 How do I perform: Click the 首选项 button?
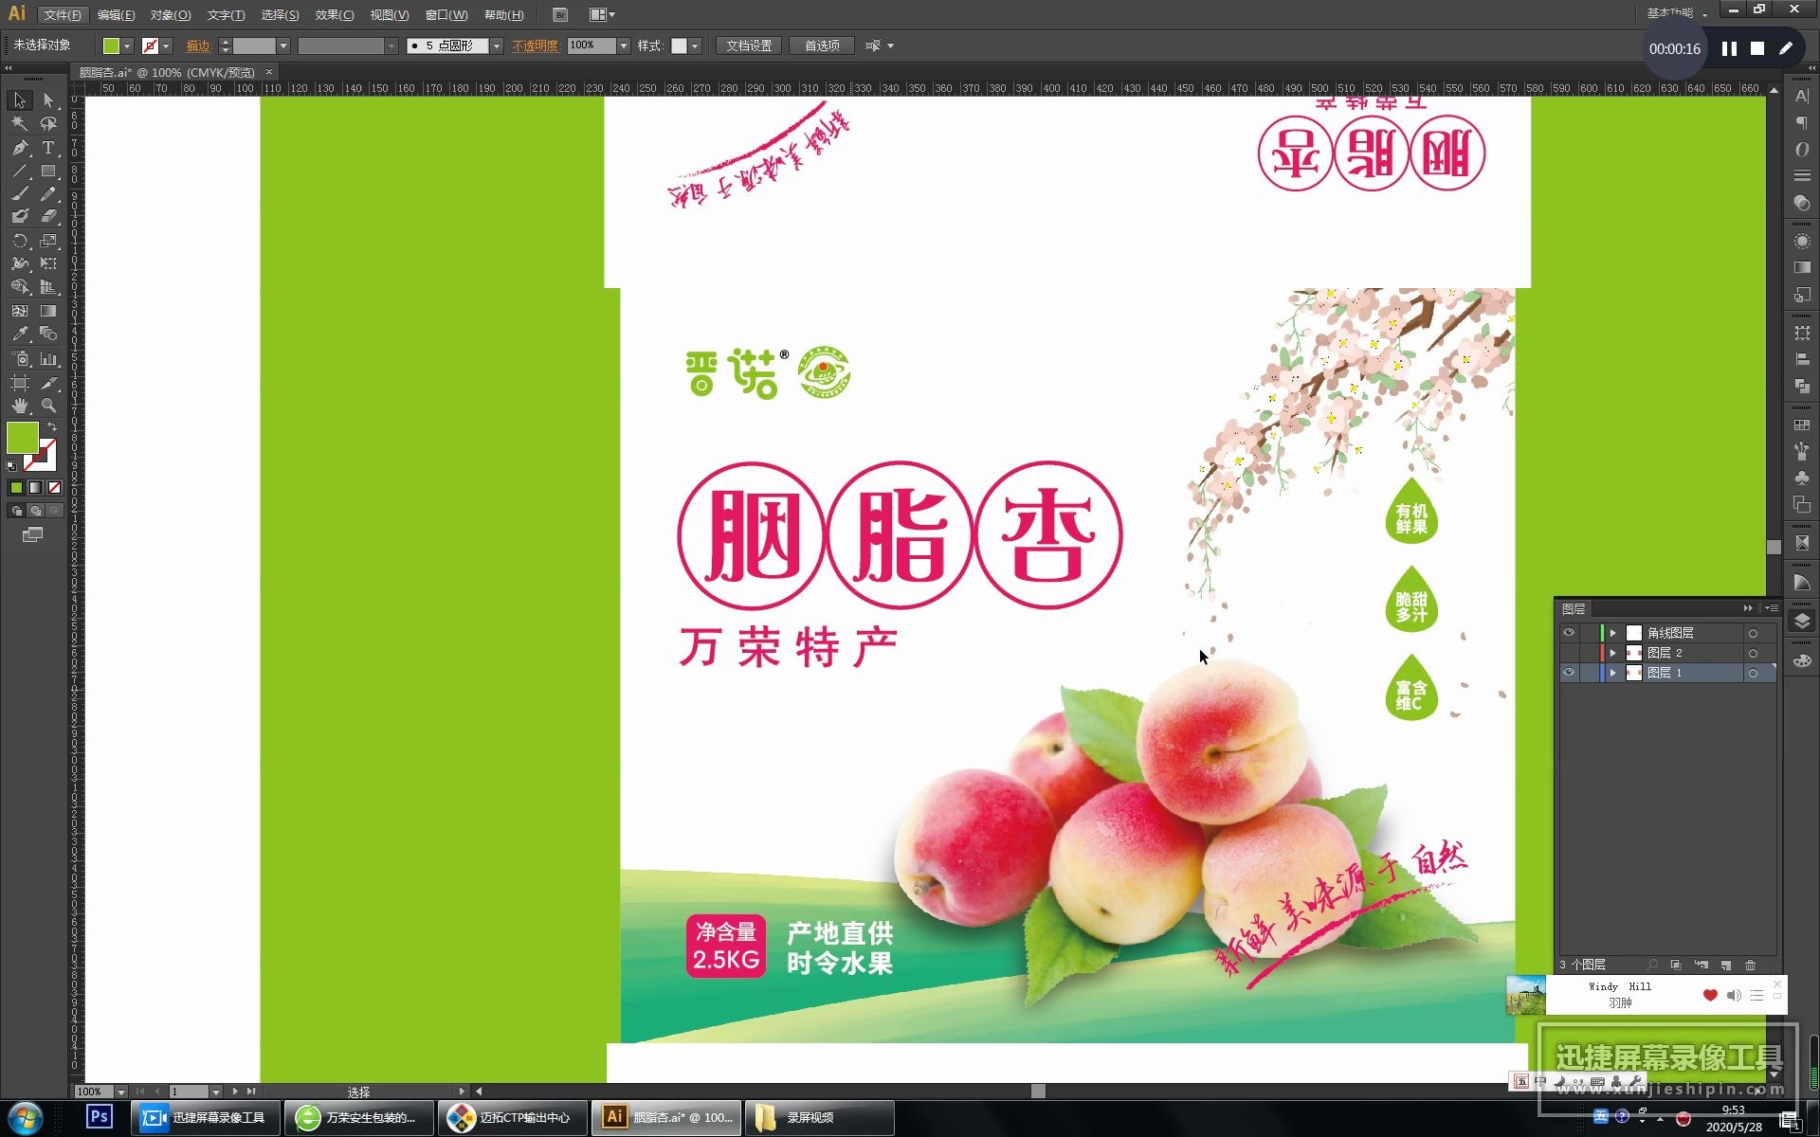pos(821,45)
